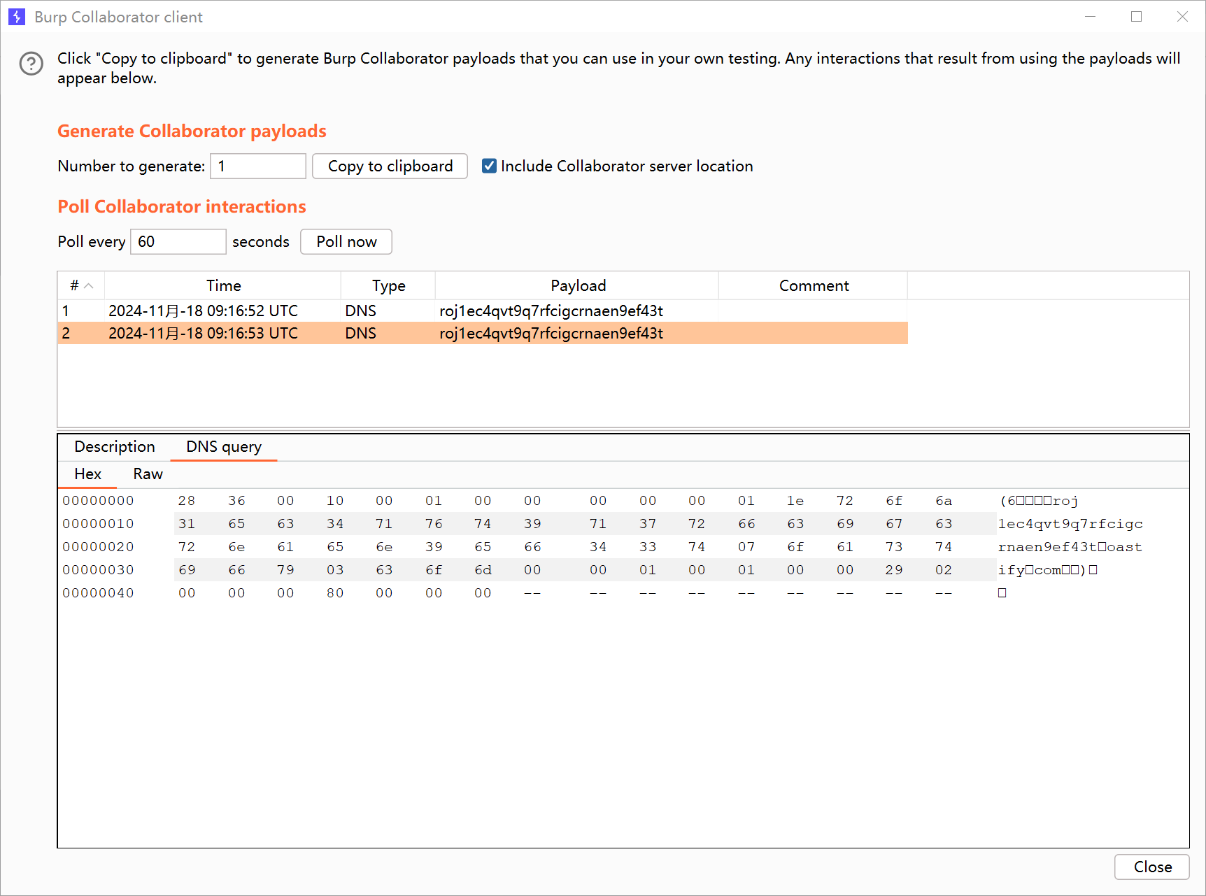Click the Payload column header

click(577, 285)
